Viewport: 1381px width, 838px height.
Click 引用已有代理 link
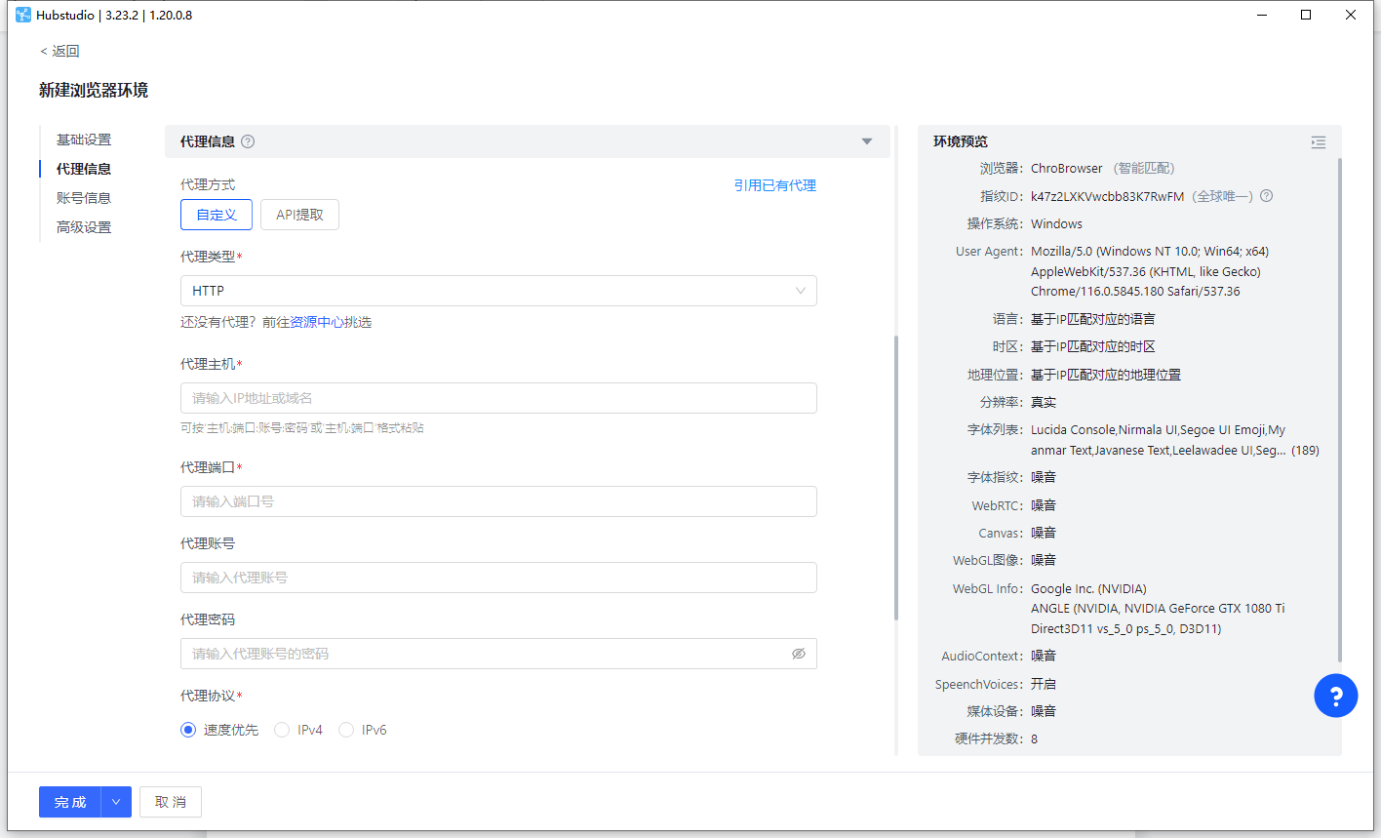coord(775,185)
